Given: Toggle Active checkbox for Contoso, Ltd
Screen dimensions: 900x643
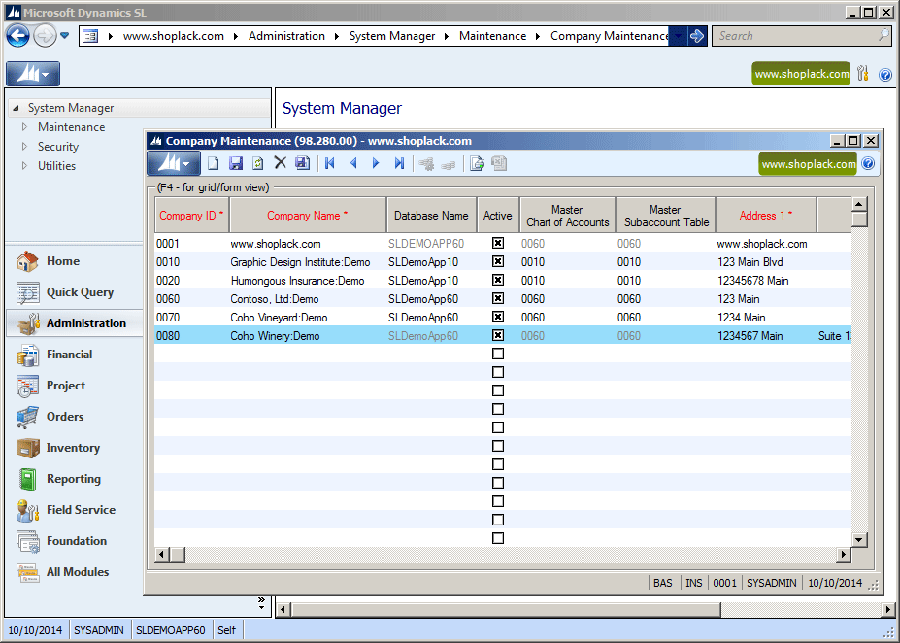Looking at the screenshot, I should pyautogui.click(x=498, y=298).
